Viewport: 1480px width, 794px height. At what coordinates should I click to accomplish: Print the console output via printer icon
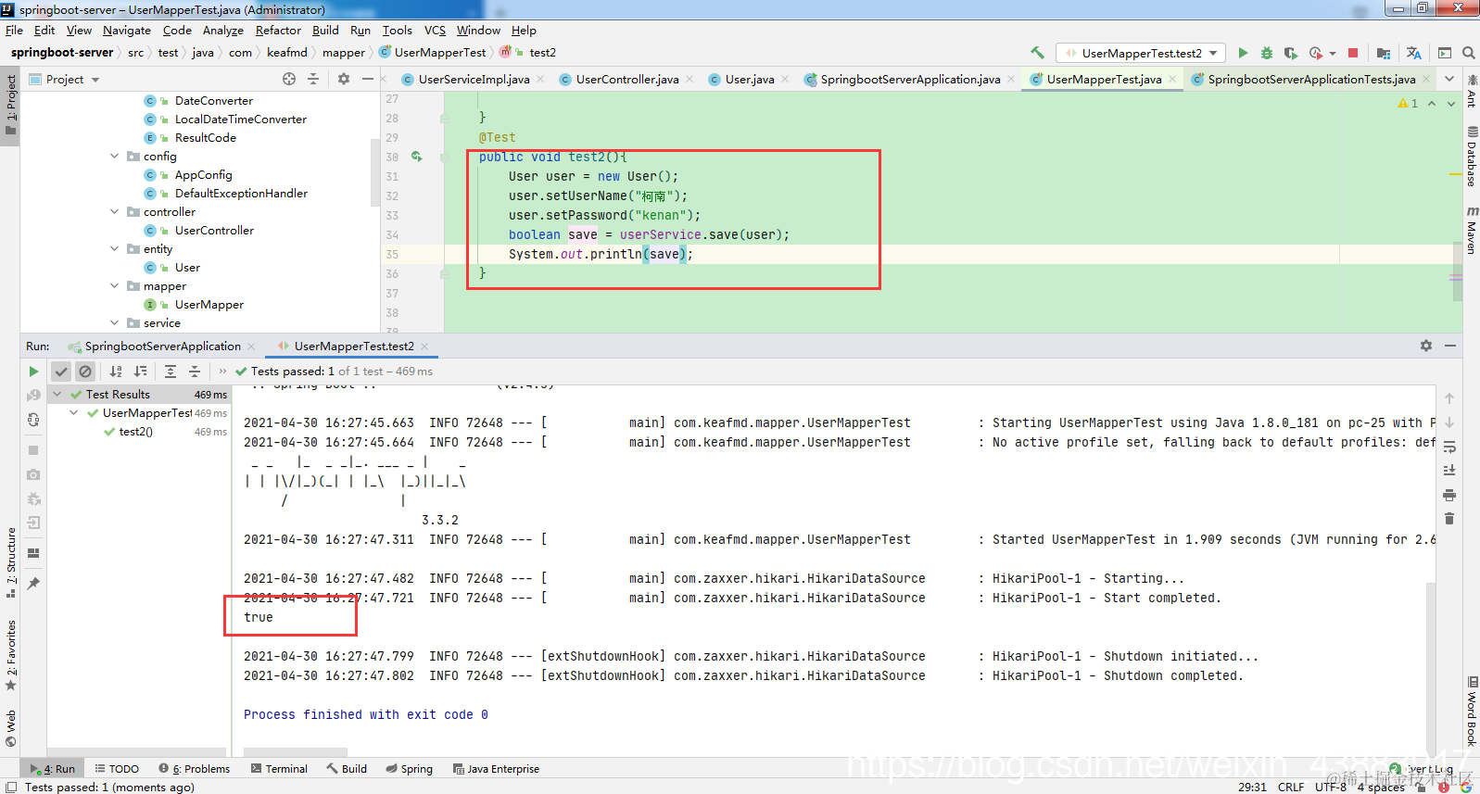[1449, 495]
